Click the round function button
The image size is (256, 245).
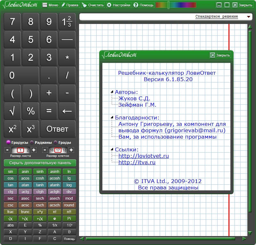pos(69,205)
